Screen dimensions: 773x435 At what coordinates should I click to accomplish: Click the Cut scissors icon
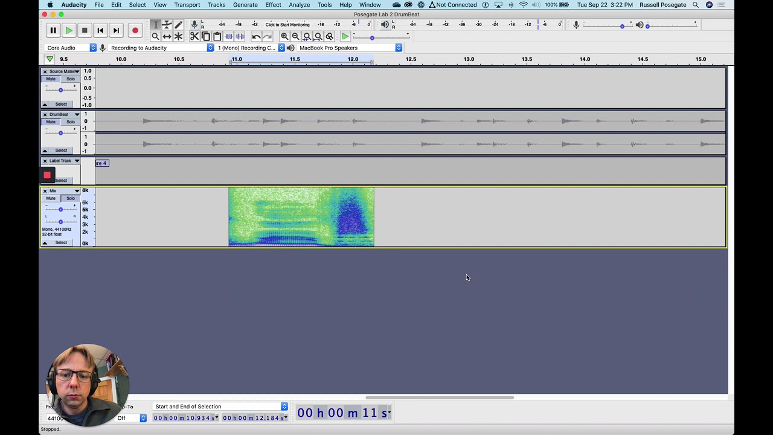click(194, 36)
